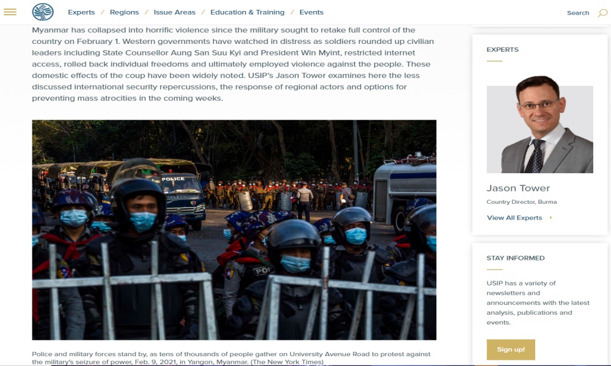The image size is (611, 366).
Task: Open Jason Tower's profile name link
Action: point(518,188)
